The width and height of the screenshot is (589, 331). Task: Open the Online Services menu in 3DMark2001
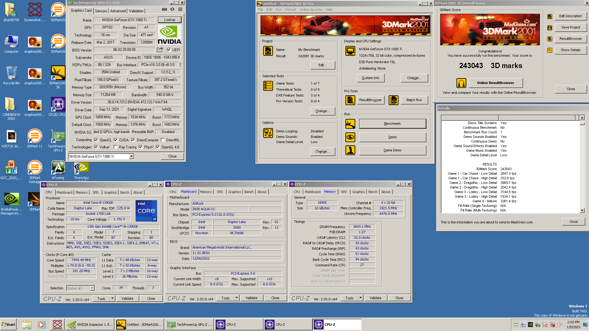click(311, 10)
